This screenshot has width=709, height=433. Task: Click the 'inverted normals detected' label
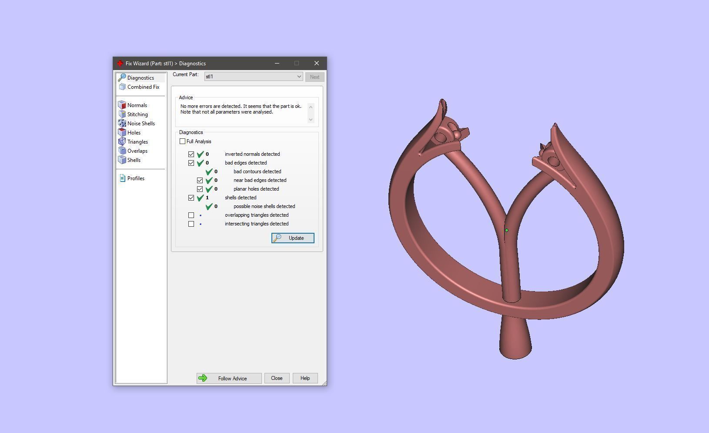(252, 154)
